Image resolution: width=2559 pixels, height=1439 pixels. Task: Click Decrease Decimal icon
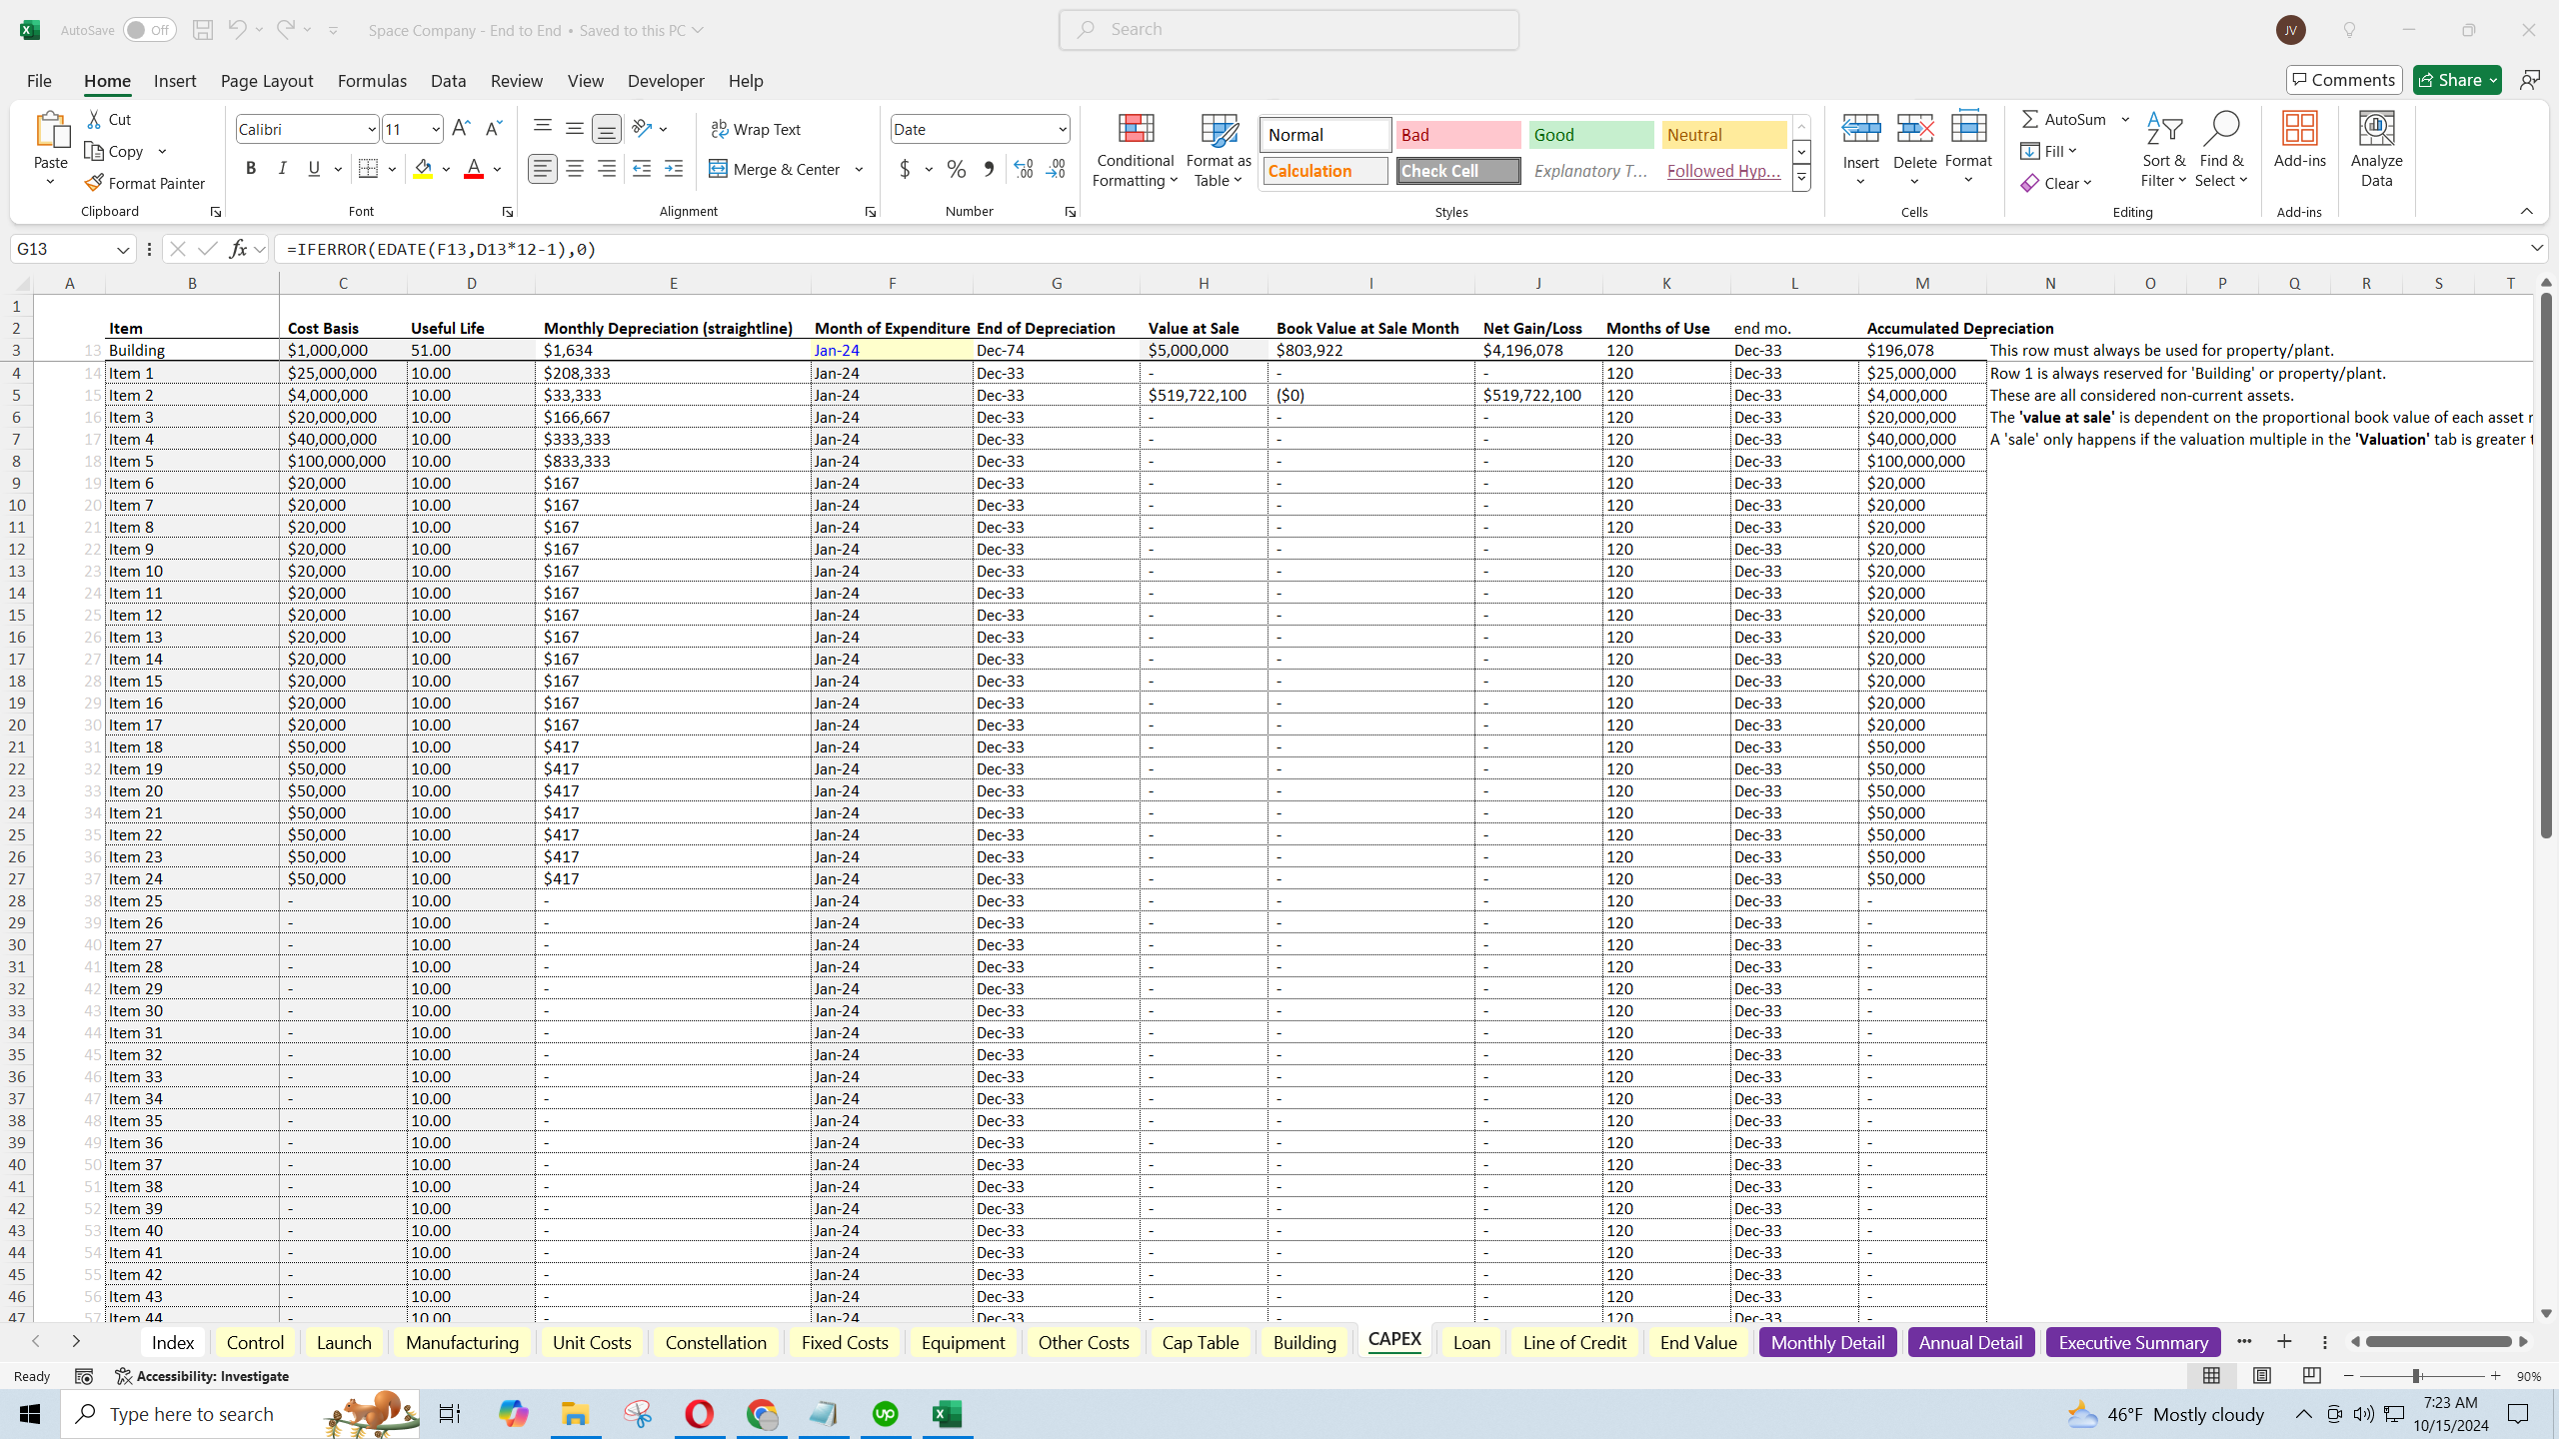(x=1057, y=169)
